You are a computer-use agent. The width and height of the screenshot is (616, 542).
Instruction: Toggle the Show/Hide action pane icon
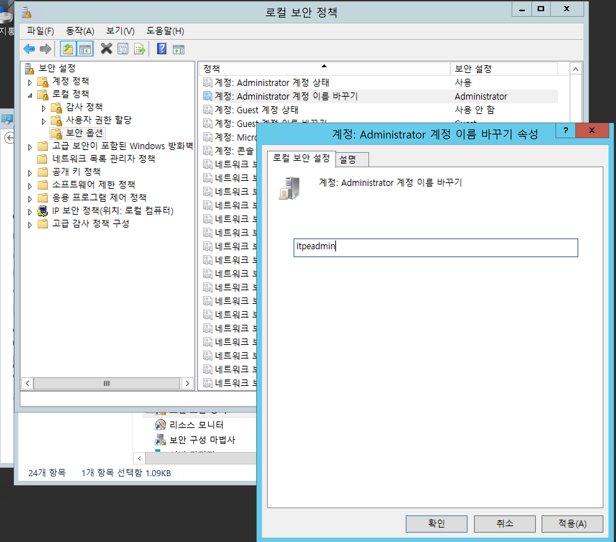pyautogui.click(x=178, y=49)
